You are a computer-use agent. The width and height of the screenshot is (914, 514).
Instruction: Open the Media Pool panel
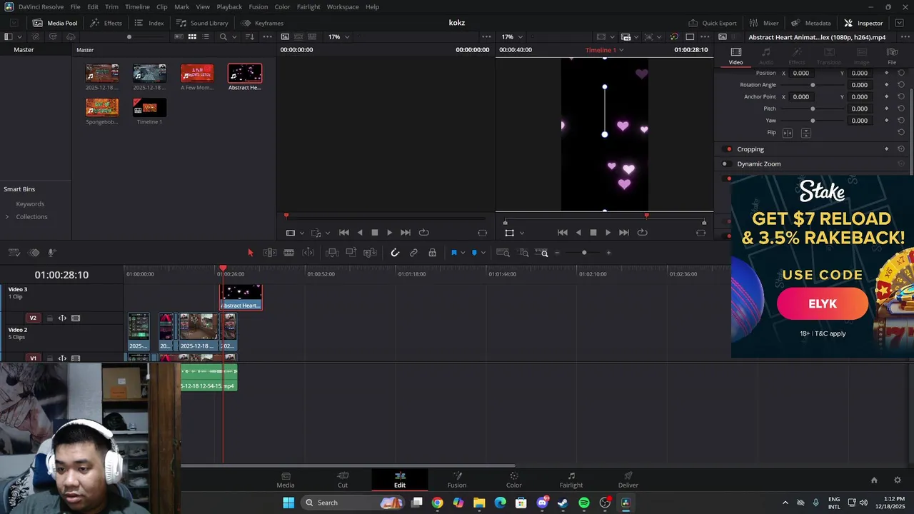(x=55, y=23)
